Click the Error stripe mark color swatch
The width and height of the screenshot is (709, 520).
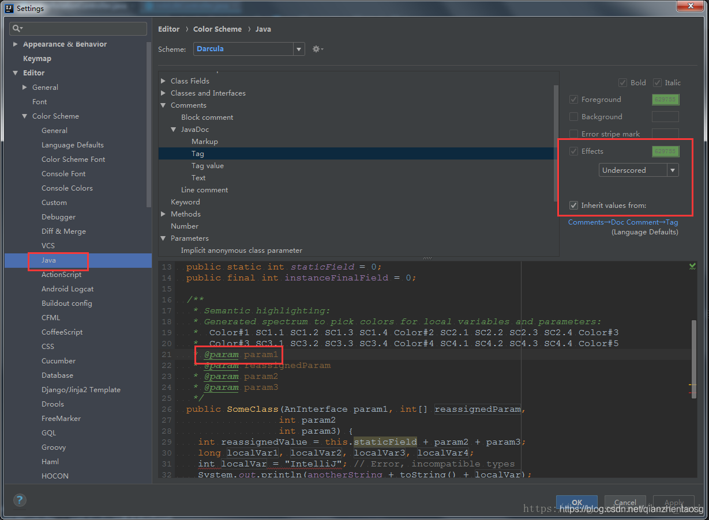(x=665, y=134)
